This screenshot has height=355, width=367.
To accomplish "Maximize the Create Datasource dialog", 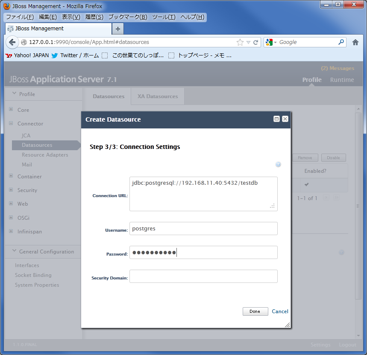I will click(x=276, y=119).
